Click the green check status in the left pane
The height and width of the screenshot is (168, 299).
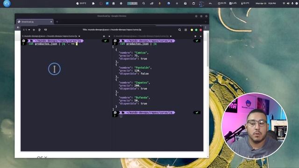105,41
